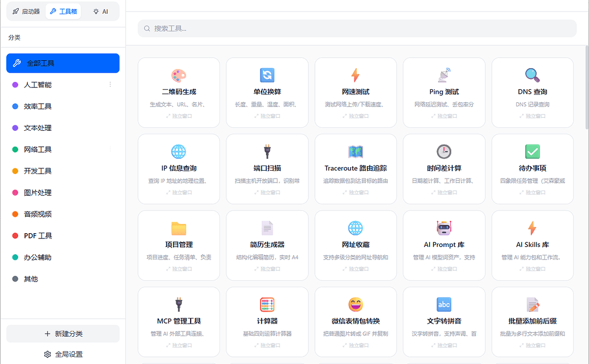Open 批量添加前后缀 memo icon
The width and height of the screenshot is (589, 364).
pyautogui.click(x=532, y=305)
